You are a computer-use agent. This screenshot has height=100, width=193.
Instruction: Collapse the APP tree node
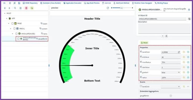pyautogui.click(x=7, y=18)
